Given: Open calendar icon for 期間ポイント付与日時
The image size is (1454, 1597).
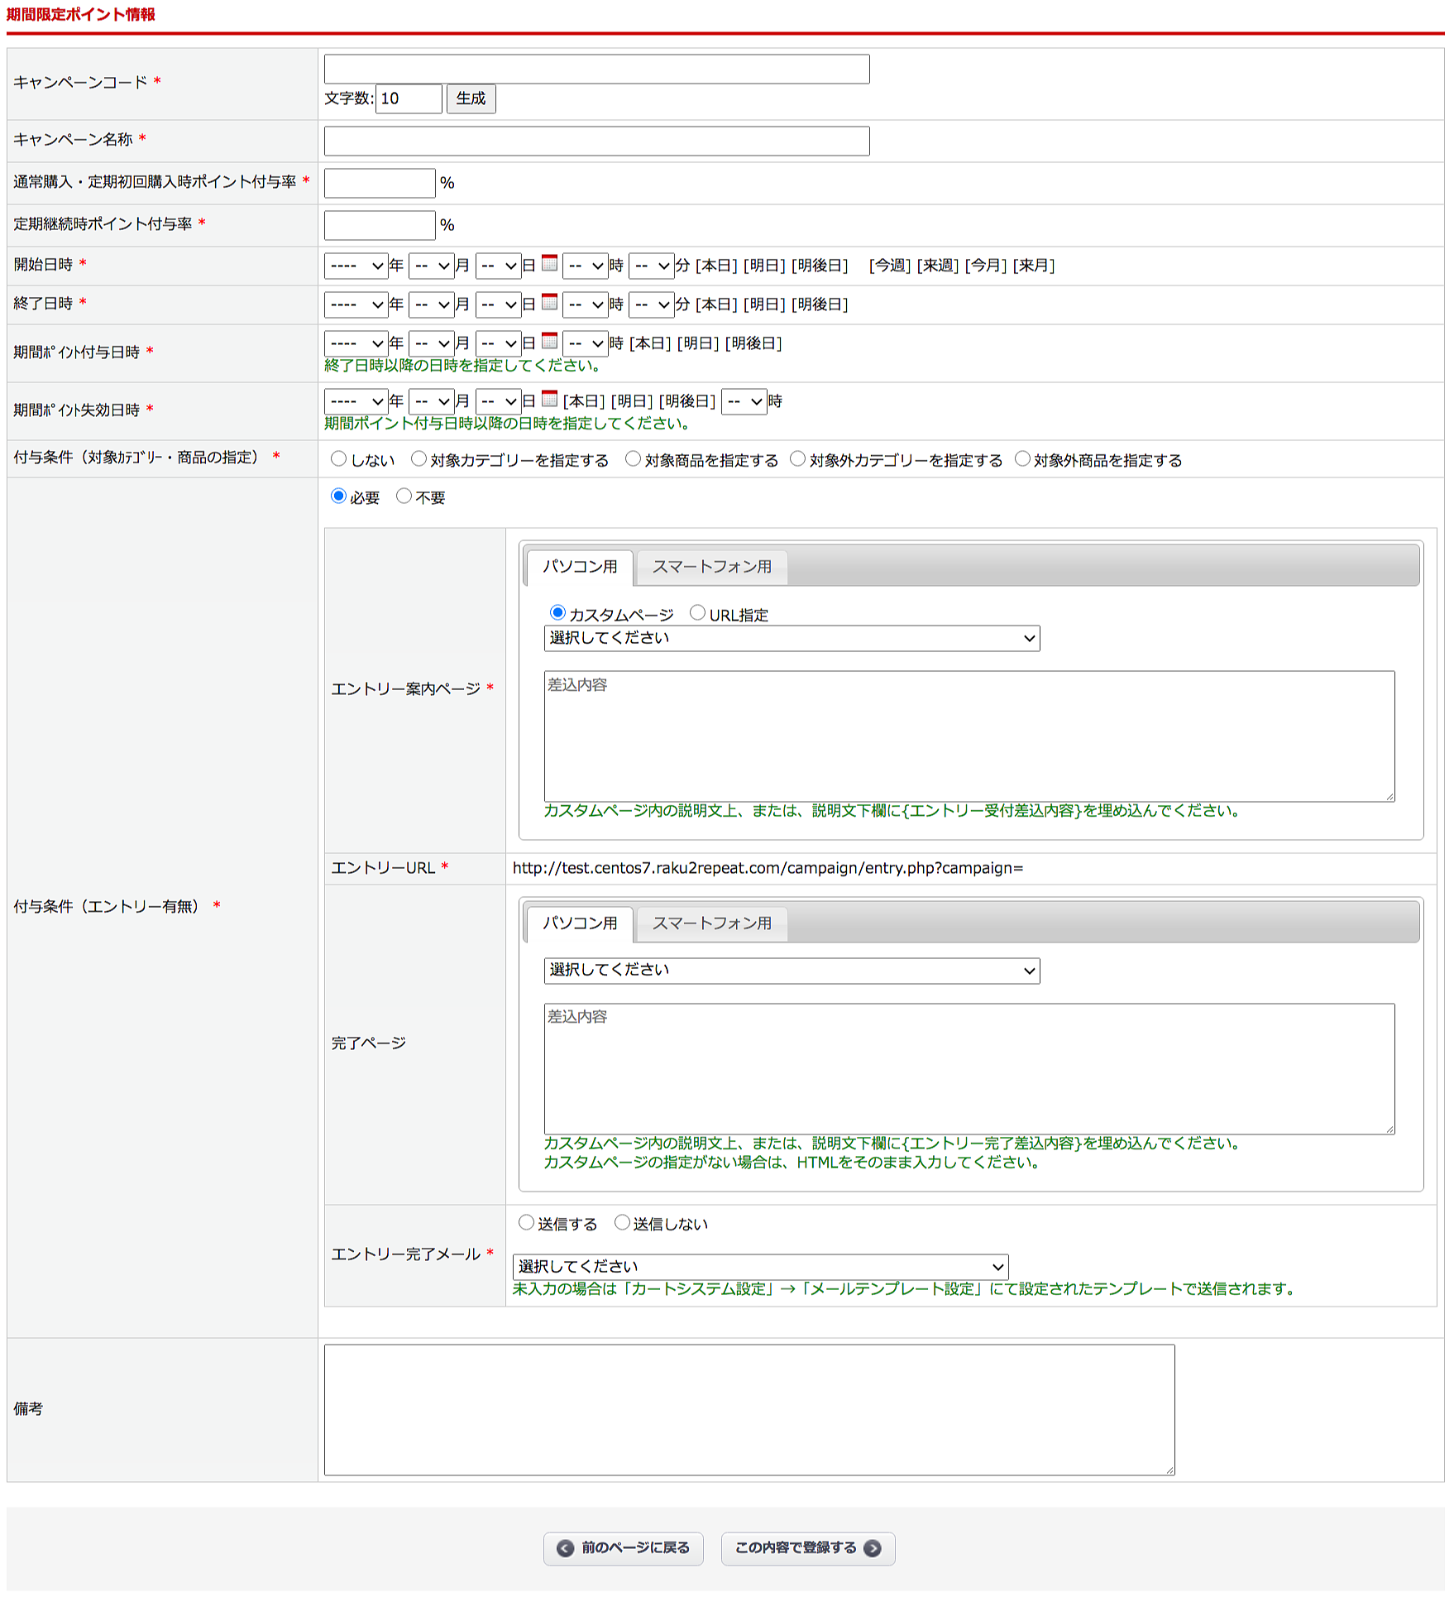Looking at the screenshot, I should pyautogui.click(x=549, y=341).
